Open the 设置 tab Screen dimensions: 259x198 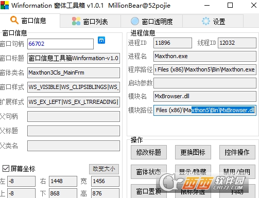[213, 21]
